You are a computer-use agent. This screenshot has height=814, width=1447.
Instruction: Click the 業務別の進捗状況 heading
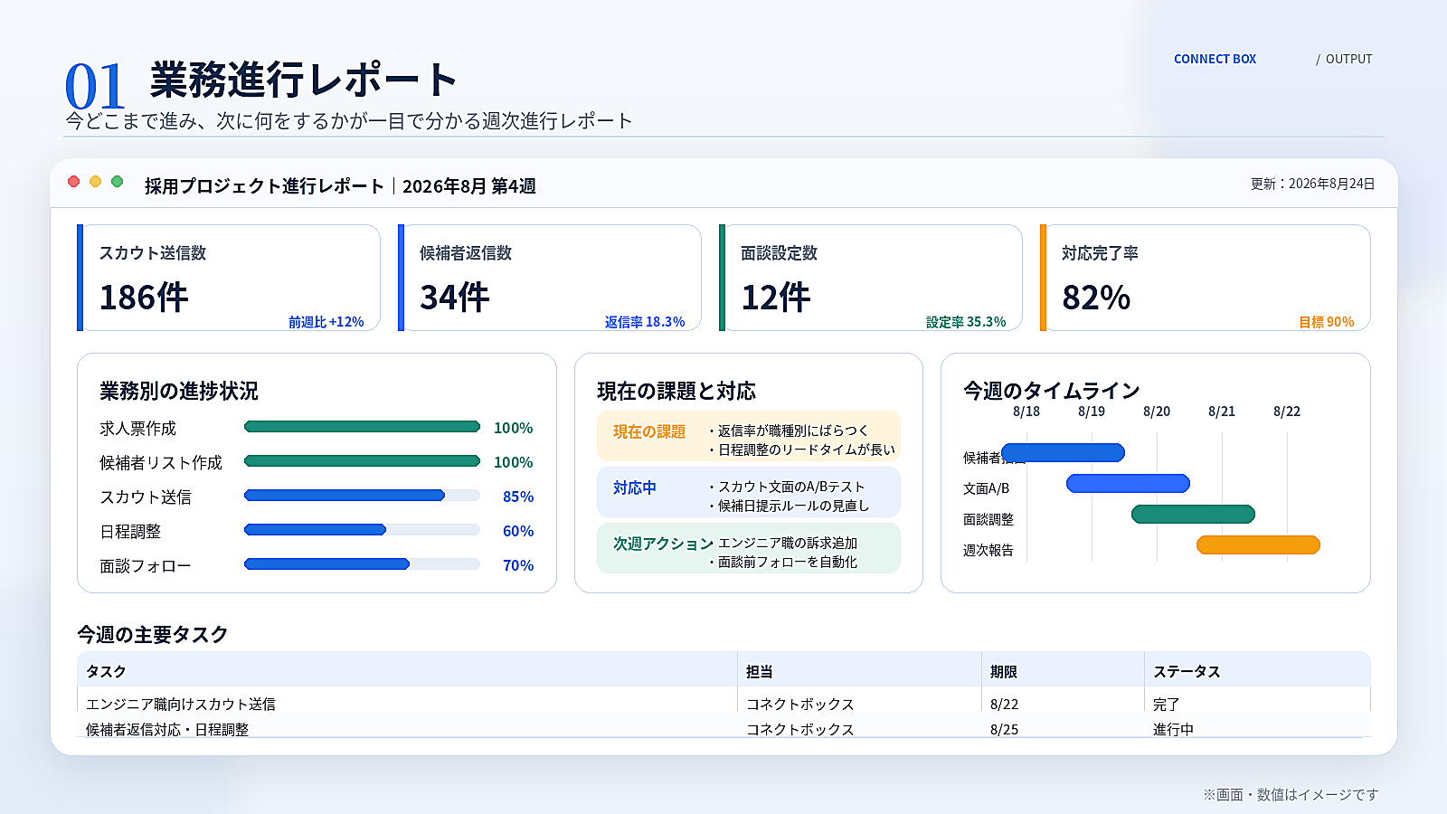click(179, 391)
